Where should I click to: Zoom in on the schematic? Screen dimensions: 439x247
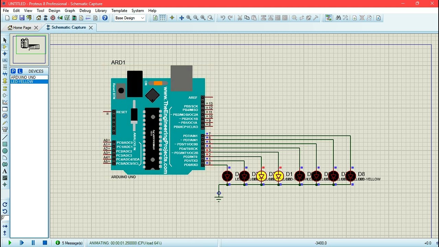189,18
